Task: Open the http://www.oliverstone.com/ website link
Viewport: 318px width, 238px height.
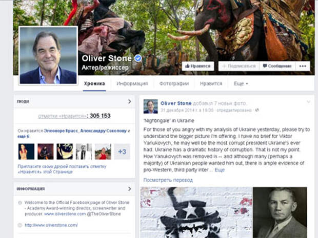Action: [51, 225]
